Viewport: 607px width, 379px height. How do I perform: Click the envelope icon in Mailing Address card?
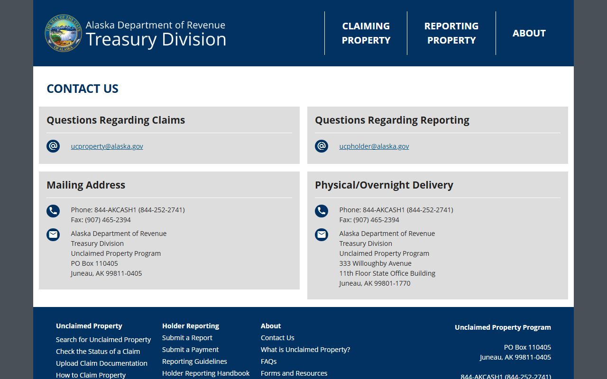tap(53, 235)
